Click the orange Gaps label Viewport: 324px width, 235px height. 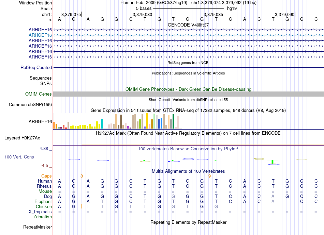[x=46, y=176]
